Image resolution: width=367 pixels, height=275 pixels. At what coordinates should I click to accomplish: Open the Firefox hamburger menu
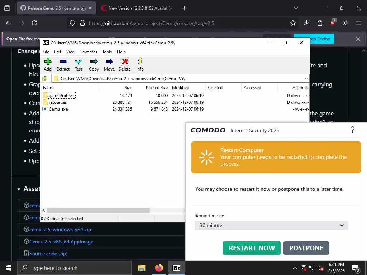pyautogui.click(x=358, y=23)
